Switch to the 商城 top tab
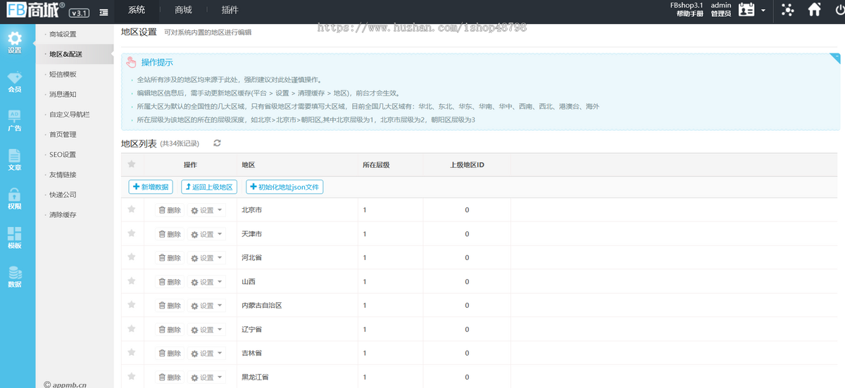The image size is (845, 388). (183, 10)
